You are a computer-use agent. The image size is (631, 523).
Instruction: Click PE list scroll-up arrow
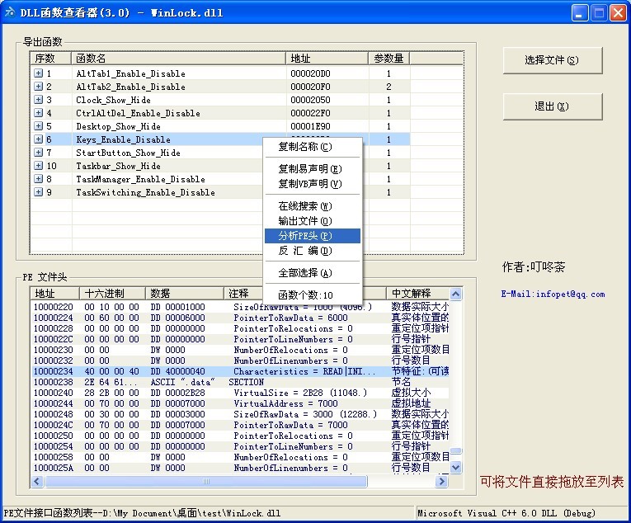455,294
